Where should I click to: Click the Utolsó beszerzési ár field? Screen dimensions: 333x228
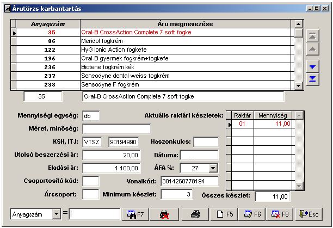coord(112,155)
